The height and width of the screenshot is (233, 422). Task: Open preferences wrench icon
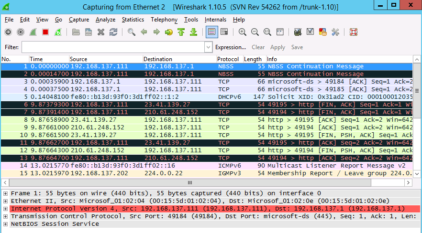point(335,32)
